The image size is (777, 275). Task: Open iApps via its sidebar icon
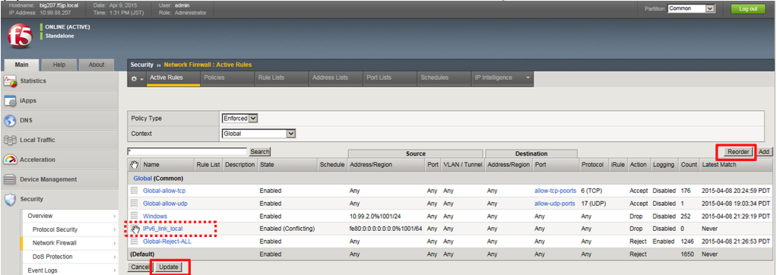click(x=11, y=100)
